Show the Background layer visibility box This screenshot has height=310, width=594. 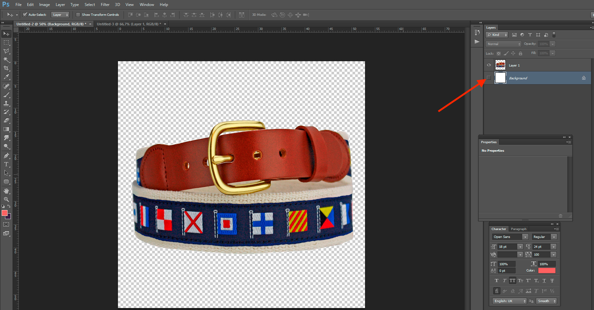489,78
